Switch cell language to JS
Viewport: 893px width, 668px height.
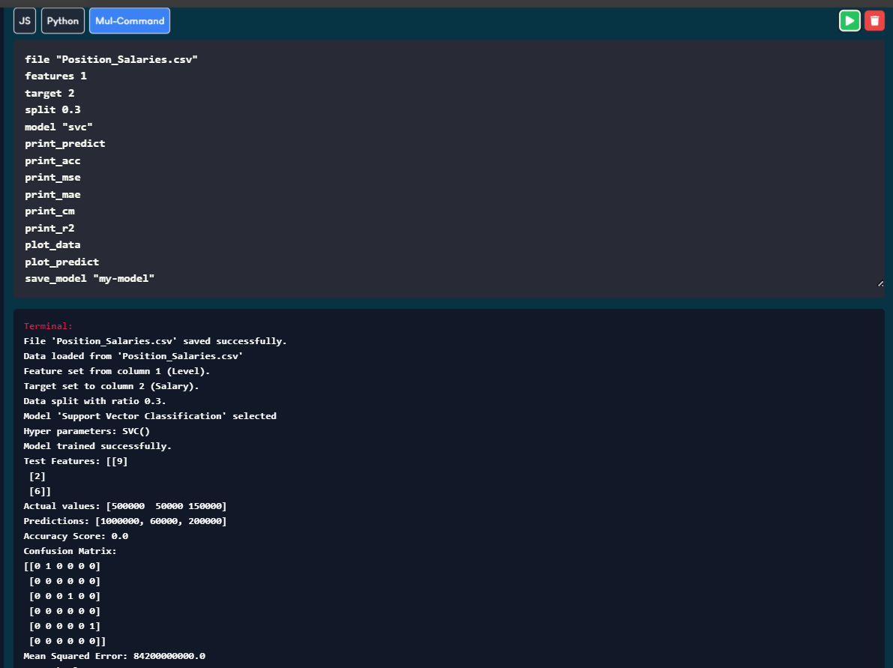25,21
